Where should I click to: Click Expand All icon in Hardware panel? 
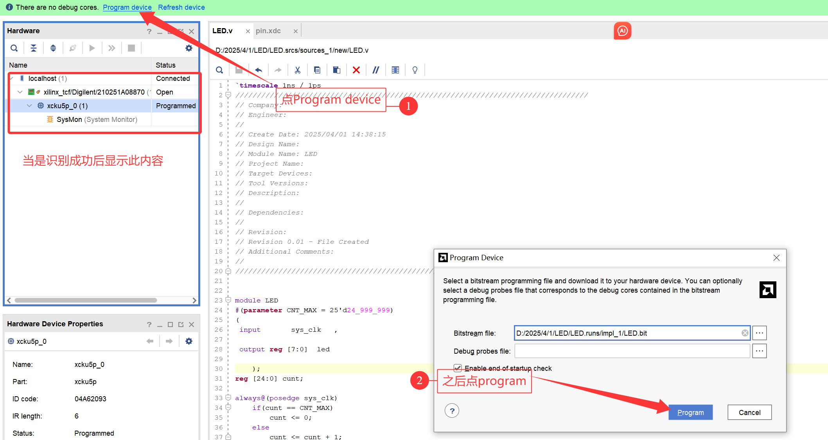53,48
